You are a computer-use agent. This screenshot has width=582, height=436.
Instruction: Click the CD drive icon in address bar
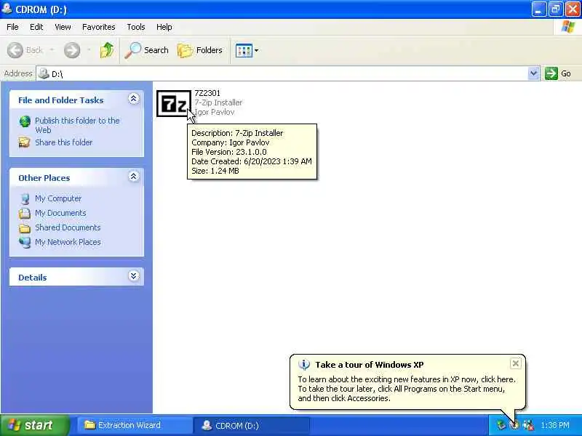pos(44,73)
